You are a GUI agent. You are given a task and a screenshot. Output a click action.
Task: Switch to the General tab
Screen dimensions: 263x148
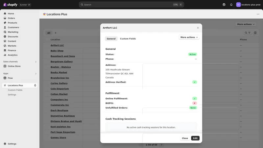[x=111, y=39]
